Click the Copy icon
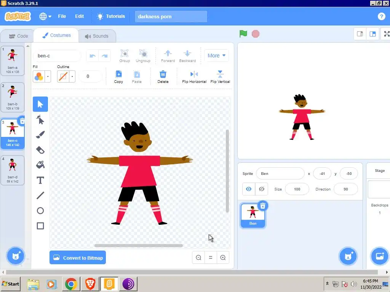Viewport: 390px width, 292px height. pyautogui.click(x=119, y=77)
